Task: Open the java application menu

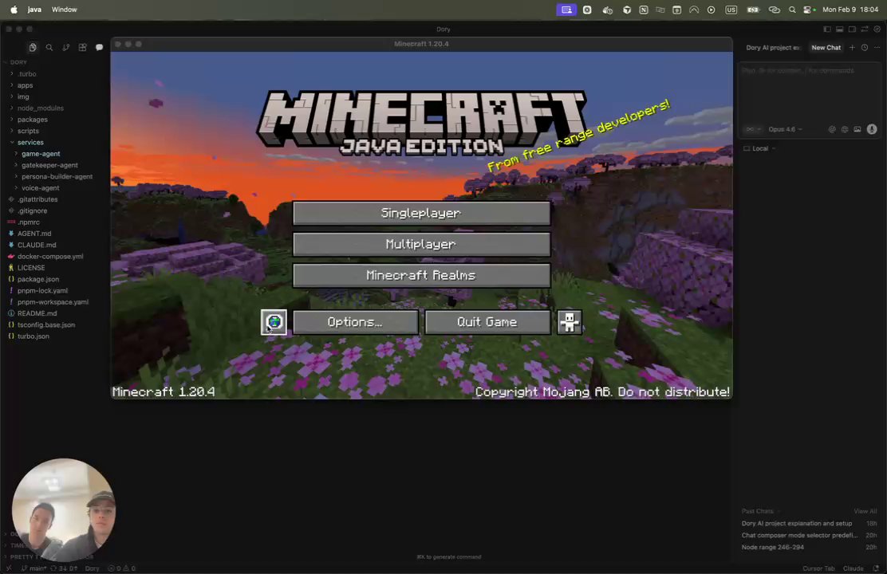Action: coord(34,10)
